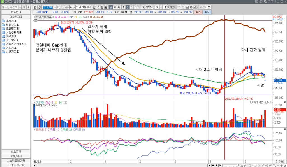Toggle the D checkbox beside the date
This screenshot has width=287, height=167.
tap(195, 7)
